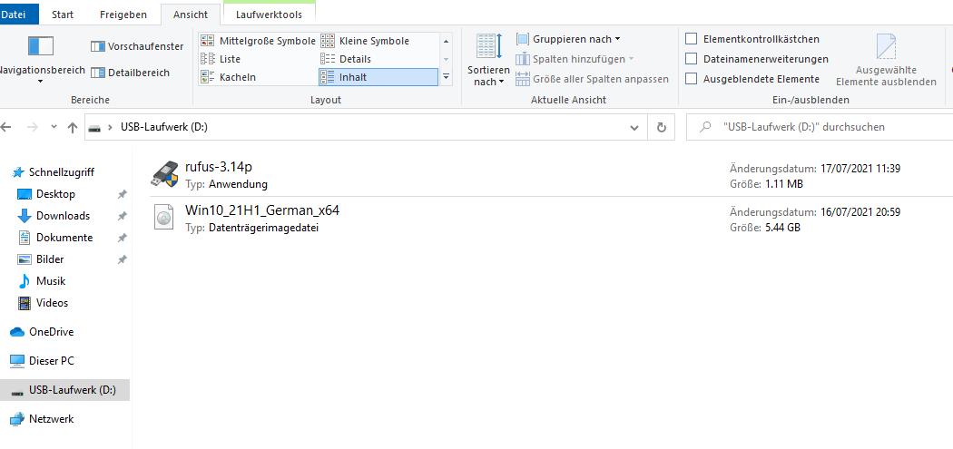Enable the Ausgeblendete Elemente checkbox

pyautogui.click(x=691, y=79)
